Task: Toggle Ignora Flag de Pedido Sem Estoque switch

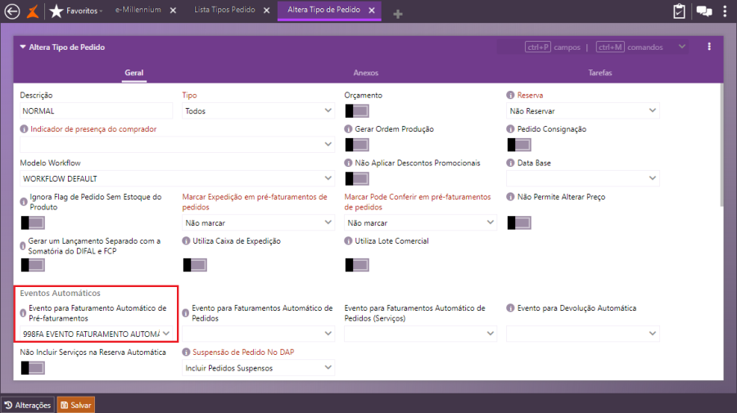Action: (33, 222)
